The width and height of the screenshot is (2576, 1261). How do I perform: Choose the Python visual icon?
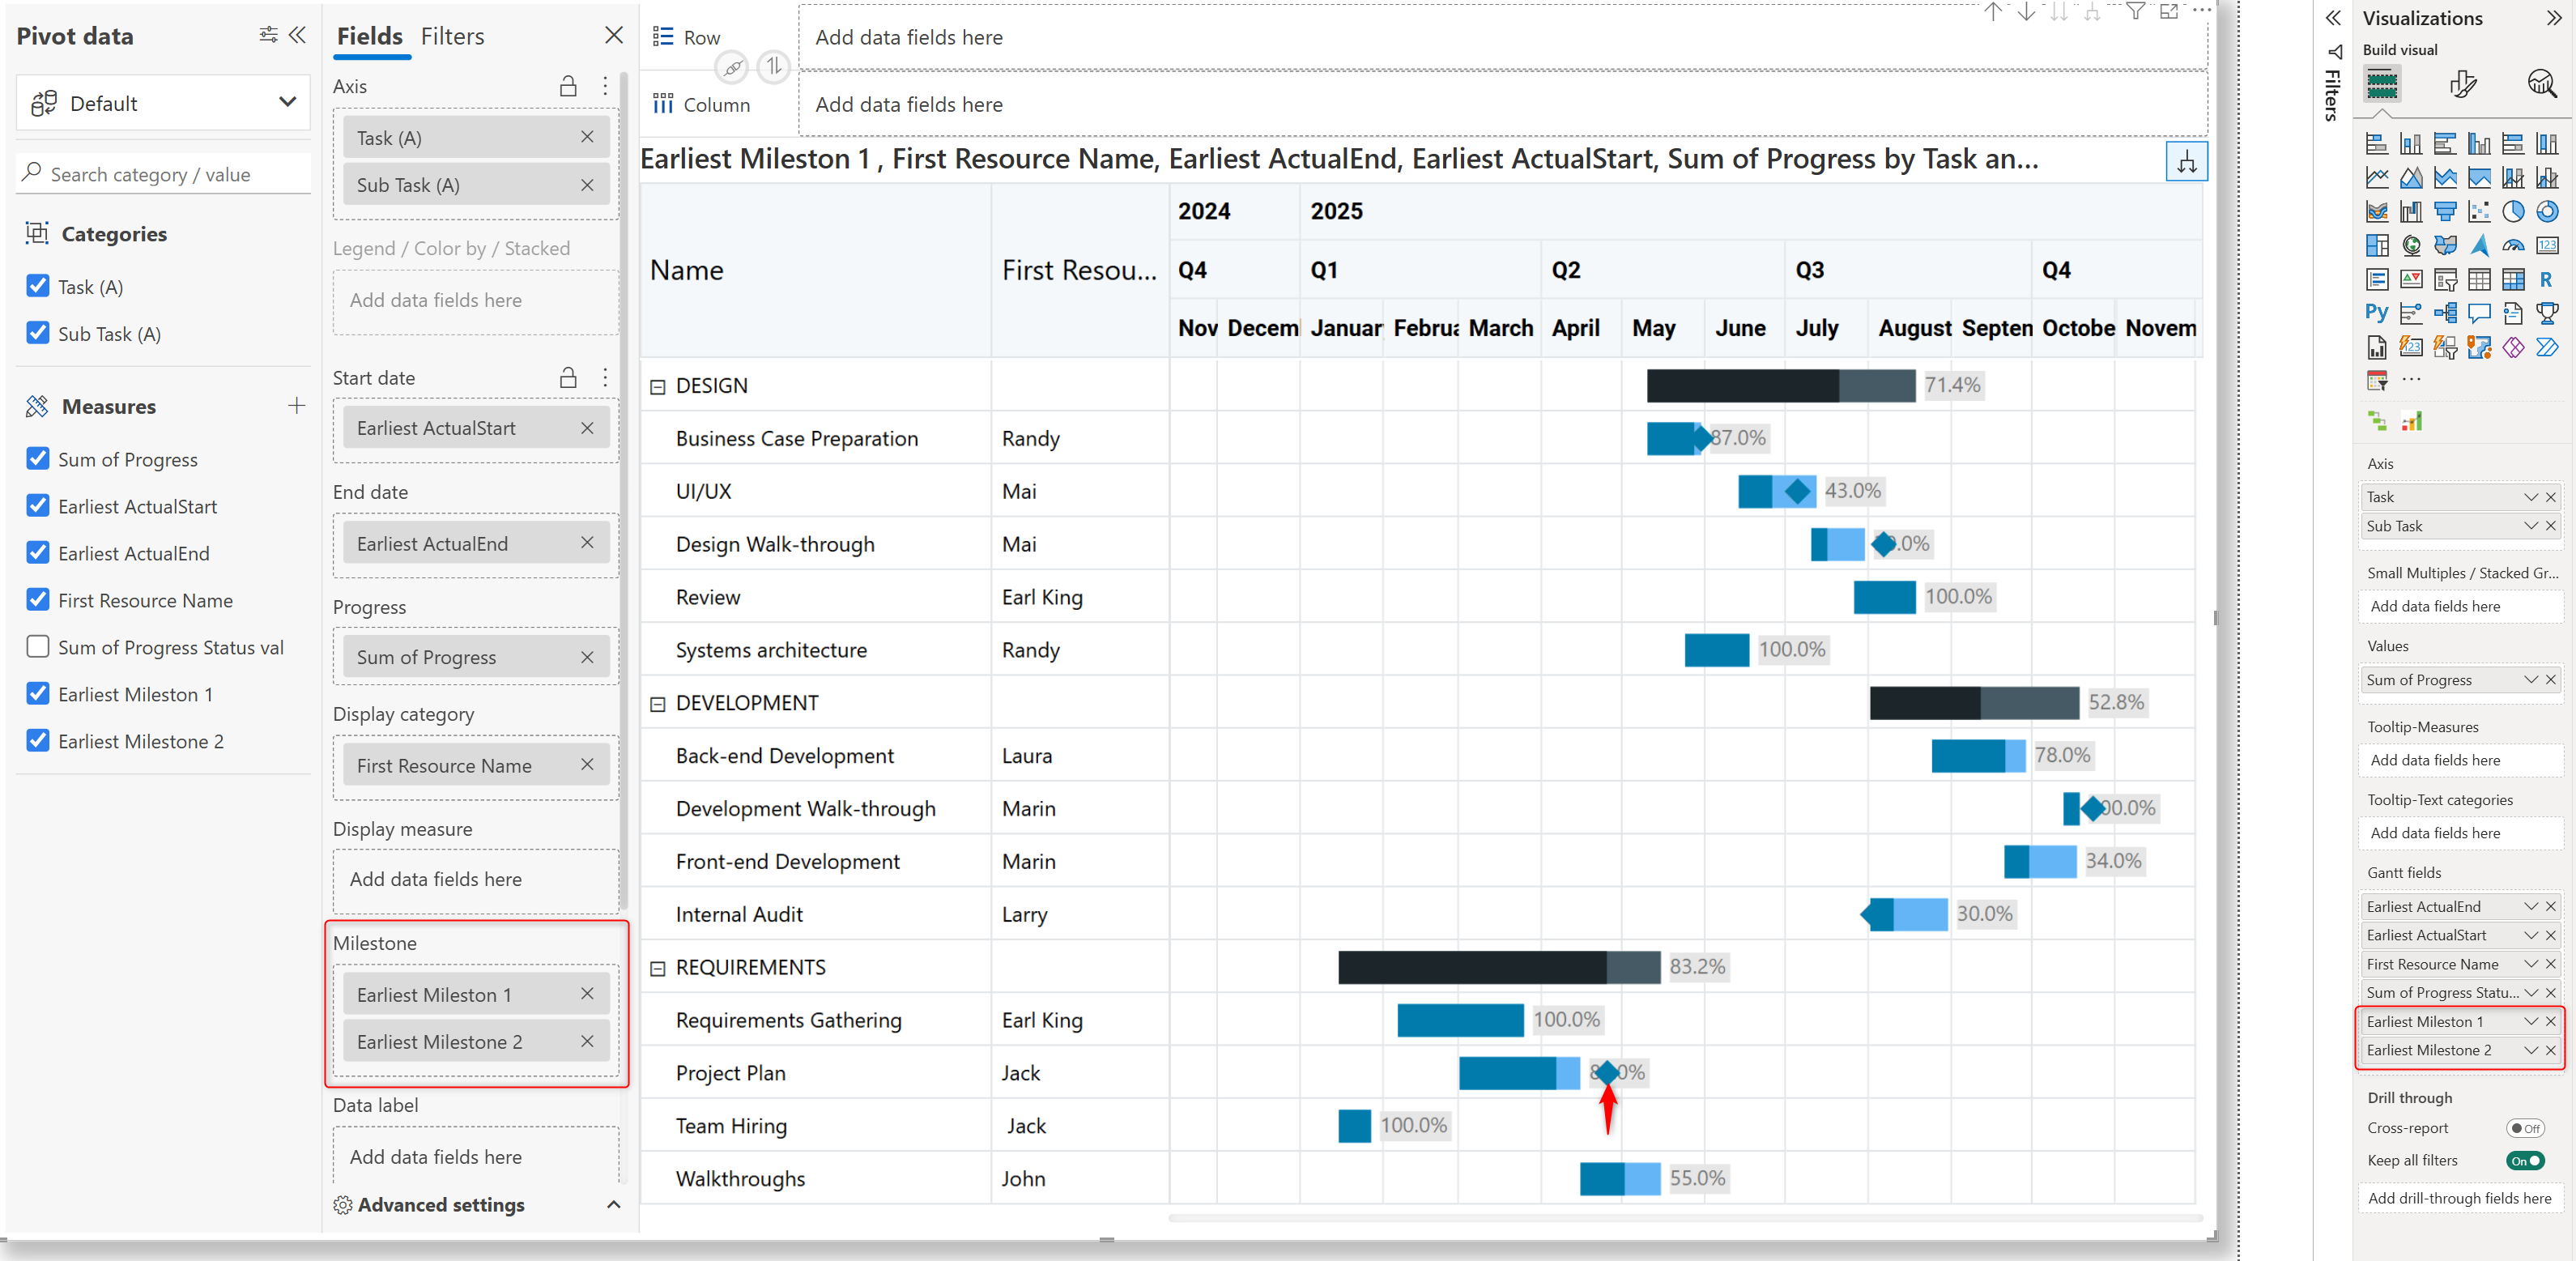(x=2376, y=313)
